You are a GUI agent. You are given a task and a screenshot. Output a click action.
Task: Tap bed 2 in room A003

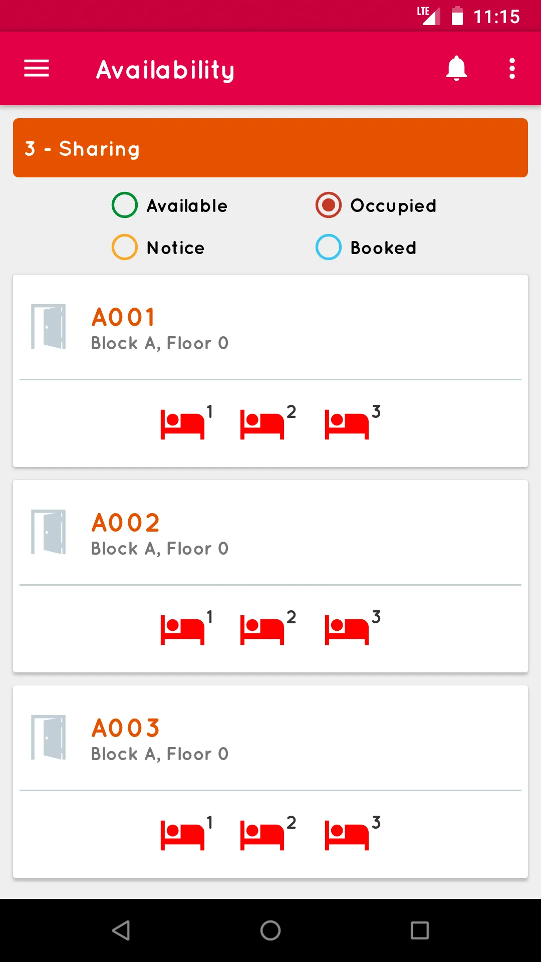(262, 835)
